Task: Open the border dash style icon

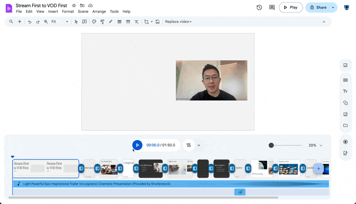Action: (128, 21)
